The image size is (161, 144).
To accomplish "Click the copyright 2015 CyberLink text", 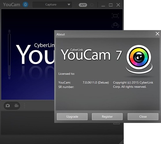I will tap(133, 85).
